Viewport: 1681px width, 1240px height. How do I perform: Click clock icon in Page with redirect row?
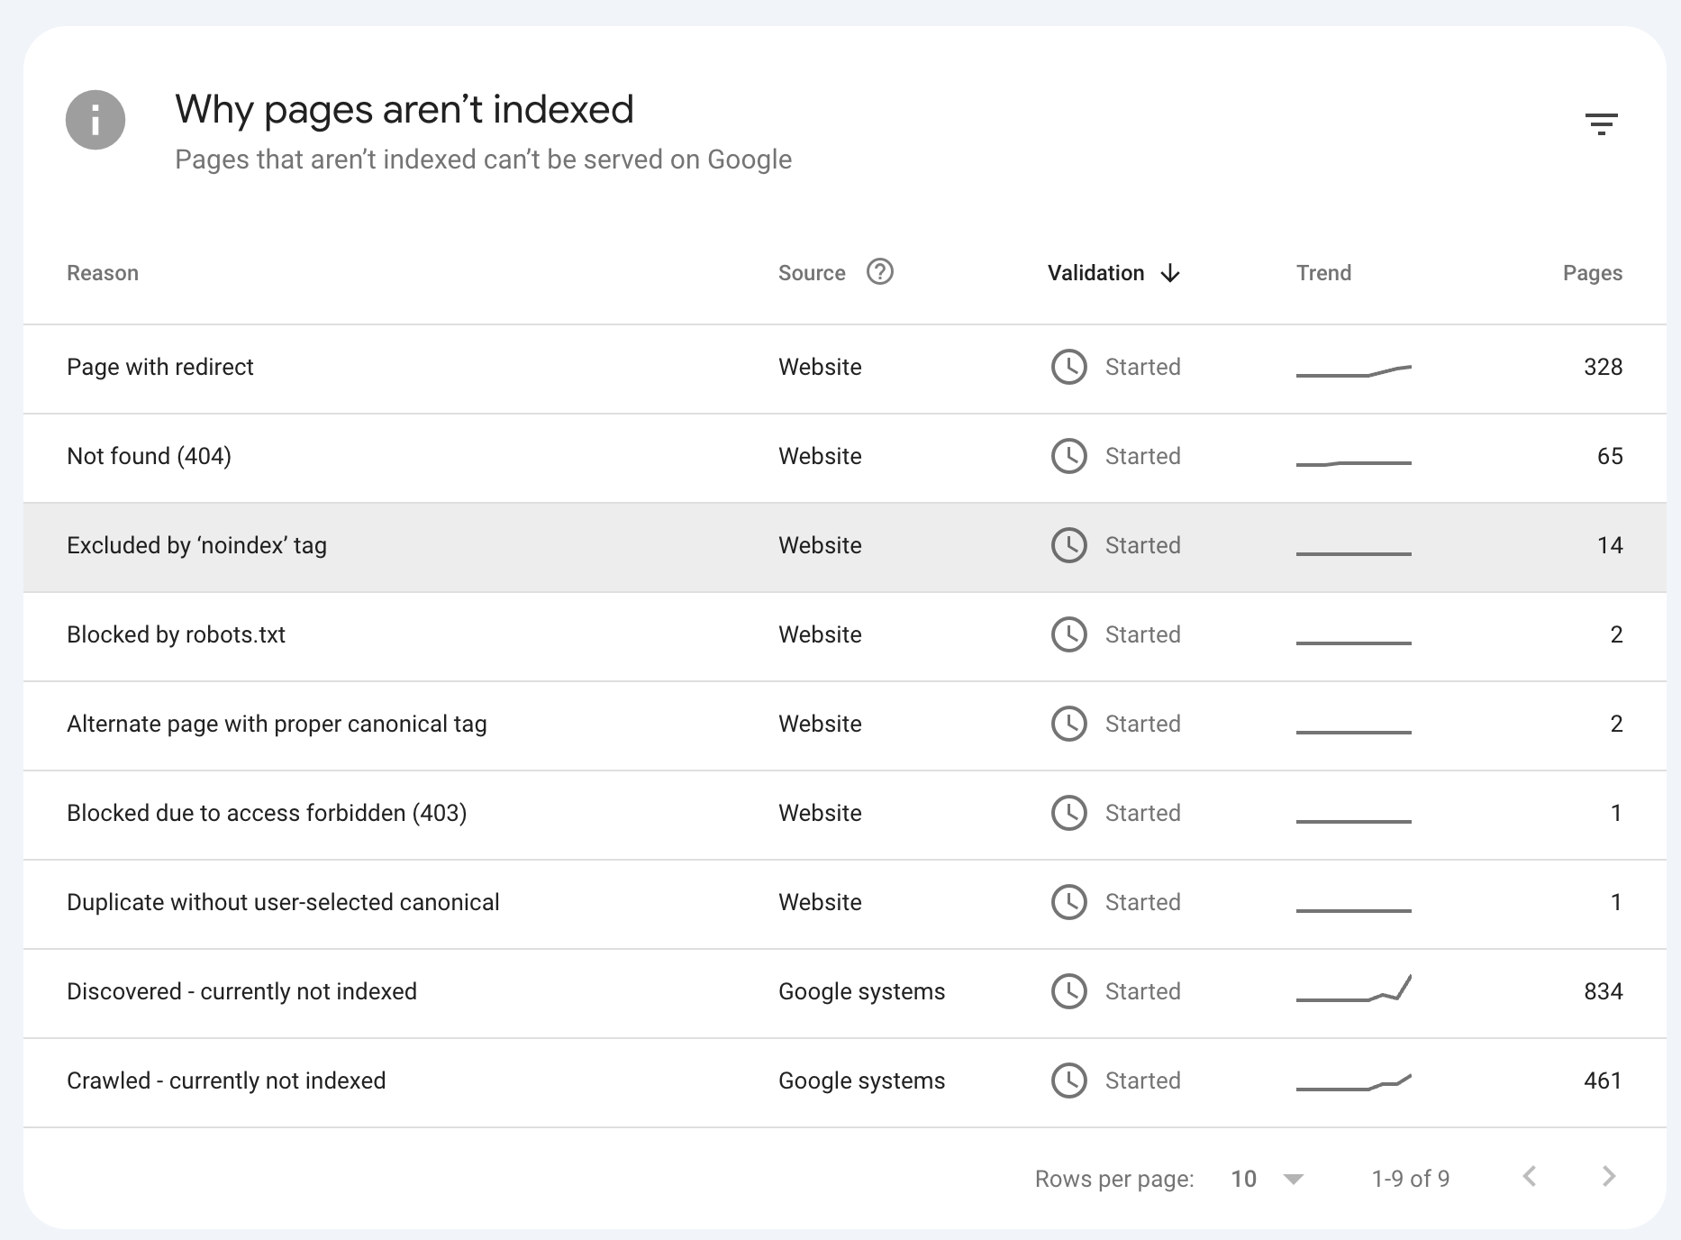tap(1069, 367)
